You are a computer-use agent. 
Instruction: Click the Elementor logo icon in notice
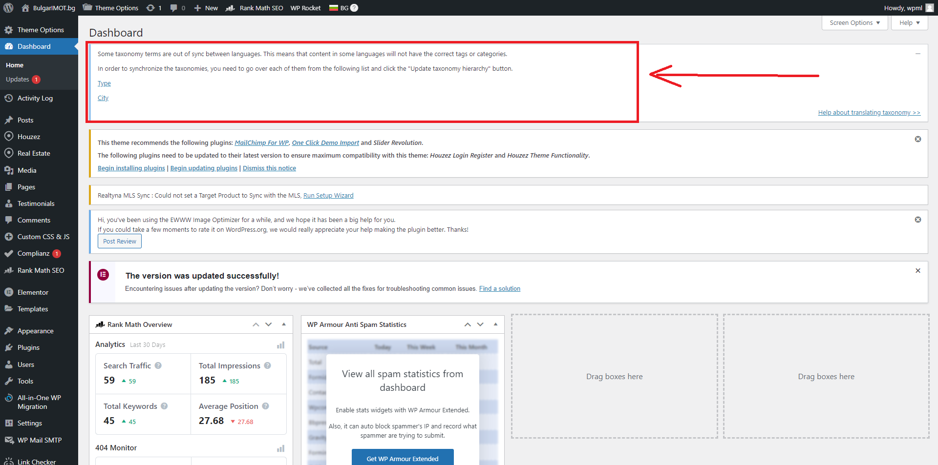pyautogui.click(x=103, y=275)
